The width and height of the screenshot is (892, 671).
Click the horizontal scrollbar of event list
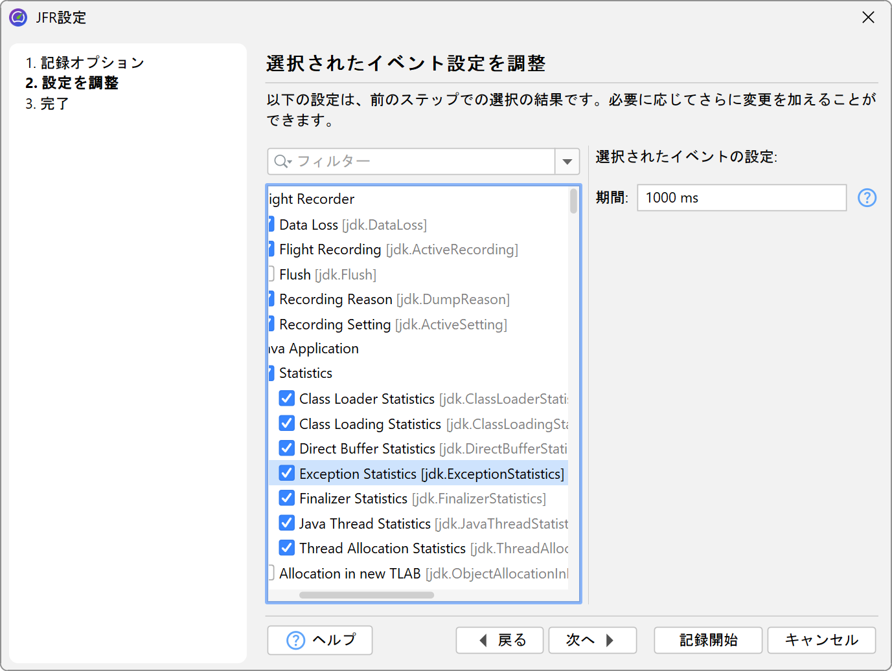(x=366, y=595)
